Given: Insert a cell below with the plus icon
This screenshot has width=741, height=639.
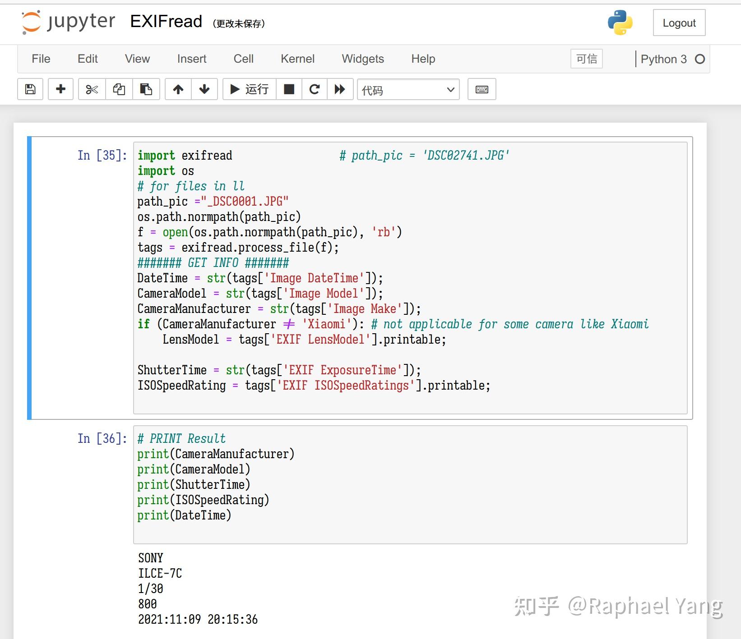Looking at the screenshot, I should [60, 89].
